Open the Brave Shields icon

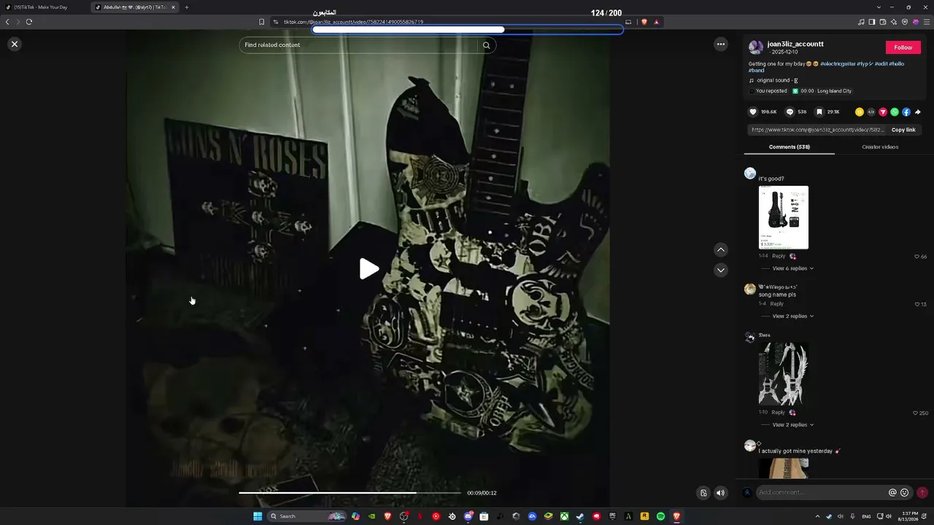(644, 22)
